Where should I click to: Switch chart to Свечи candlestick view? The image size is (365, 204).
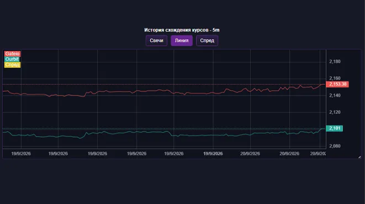tap(156, 40)
